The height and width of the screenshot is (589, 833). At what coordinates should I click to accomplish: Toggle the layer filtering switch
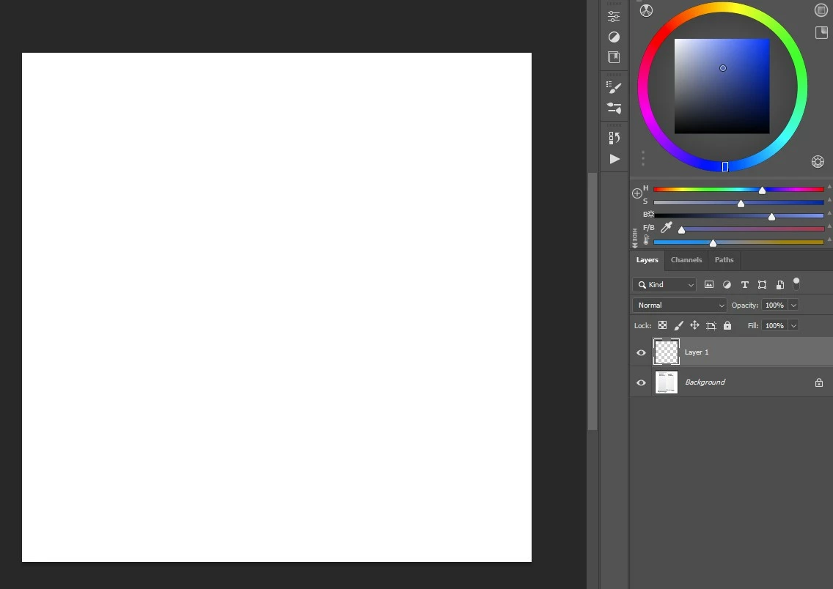[796, 284]
